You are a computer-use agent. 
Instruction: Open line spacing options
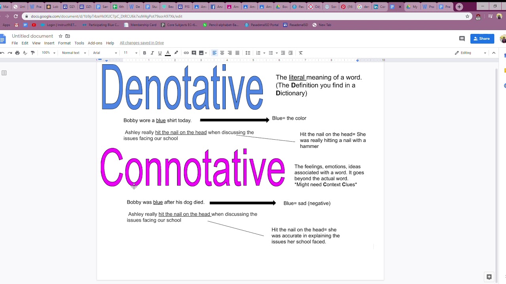(x=248, y=53)
